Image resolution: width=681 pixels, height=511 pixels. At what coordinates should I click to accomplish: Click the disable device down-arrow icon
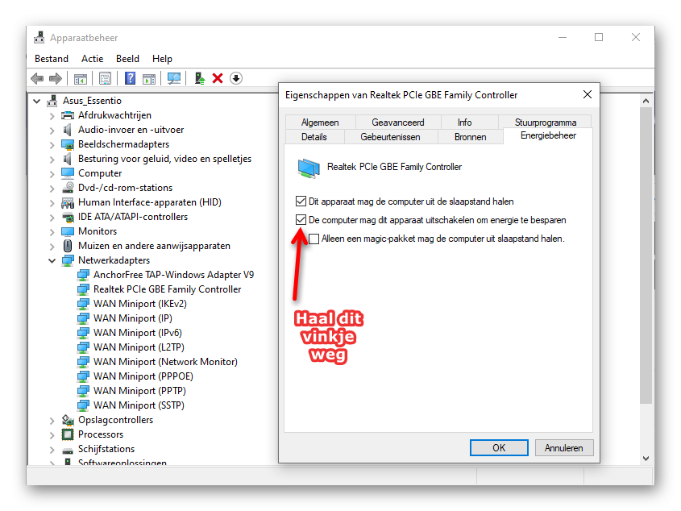236,79
